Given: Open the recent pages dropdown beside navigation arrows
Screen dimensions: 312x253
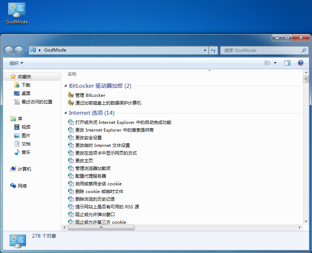Looking at the screenshot, I should pos(26,50).
